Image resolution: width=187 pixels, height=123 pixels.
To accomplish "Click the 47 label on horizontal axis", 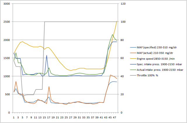I will [x=115, y=117].
